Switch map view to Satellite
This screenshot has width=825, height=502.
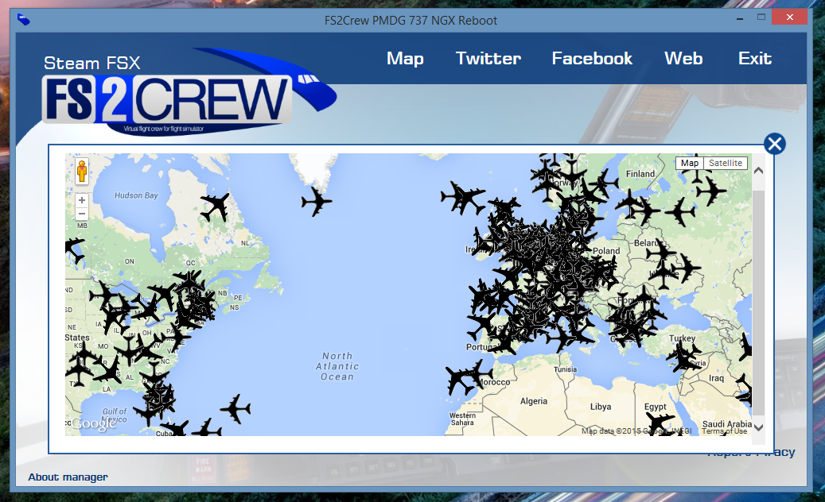[x=725, y=163]
